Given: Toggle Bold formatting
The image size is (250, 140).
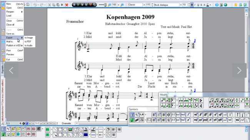Looking at the screenshot, I should pos(192,5).
